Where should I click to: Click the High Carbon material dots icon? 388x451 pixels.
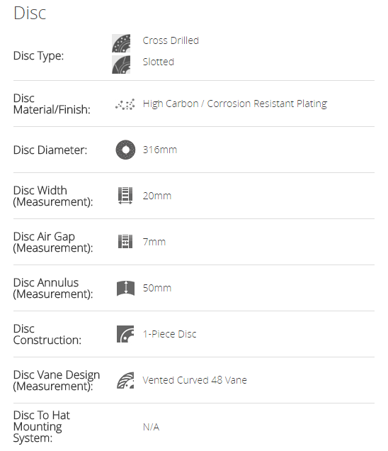[125, 104]
